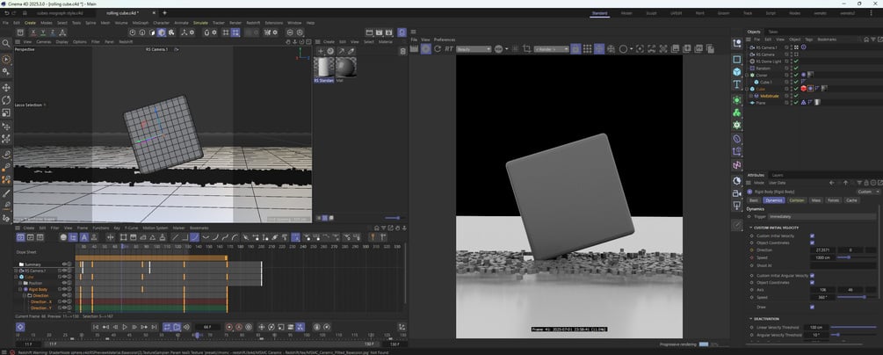The width and height of the screenshot is (883, 355).
Task: Toggle Custom Initial Velocity checkbox
Action: pyautogui.click(x=812, y=235)
